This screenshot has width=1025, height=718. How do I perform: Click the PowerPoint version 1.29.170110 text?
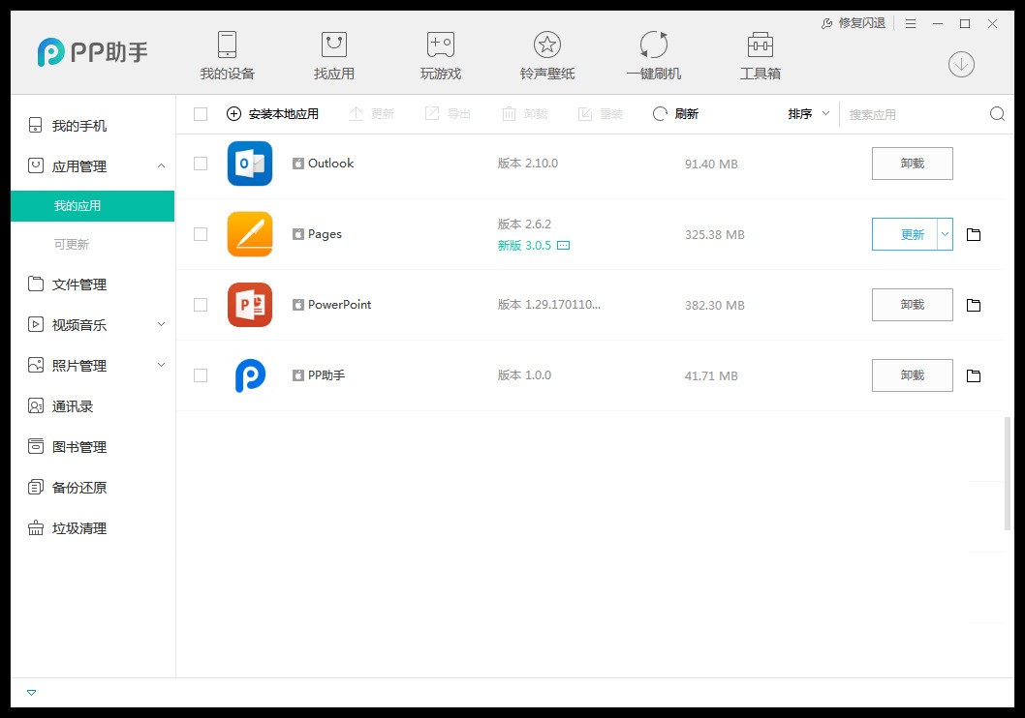click(549, 305)
